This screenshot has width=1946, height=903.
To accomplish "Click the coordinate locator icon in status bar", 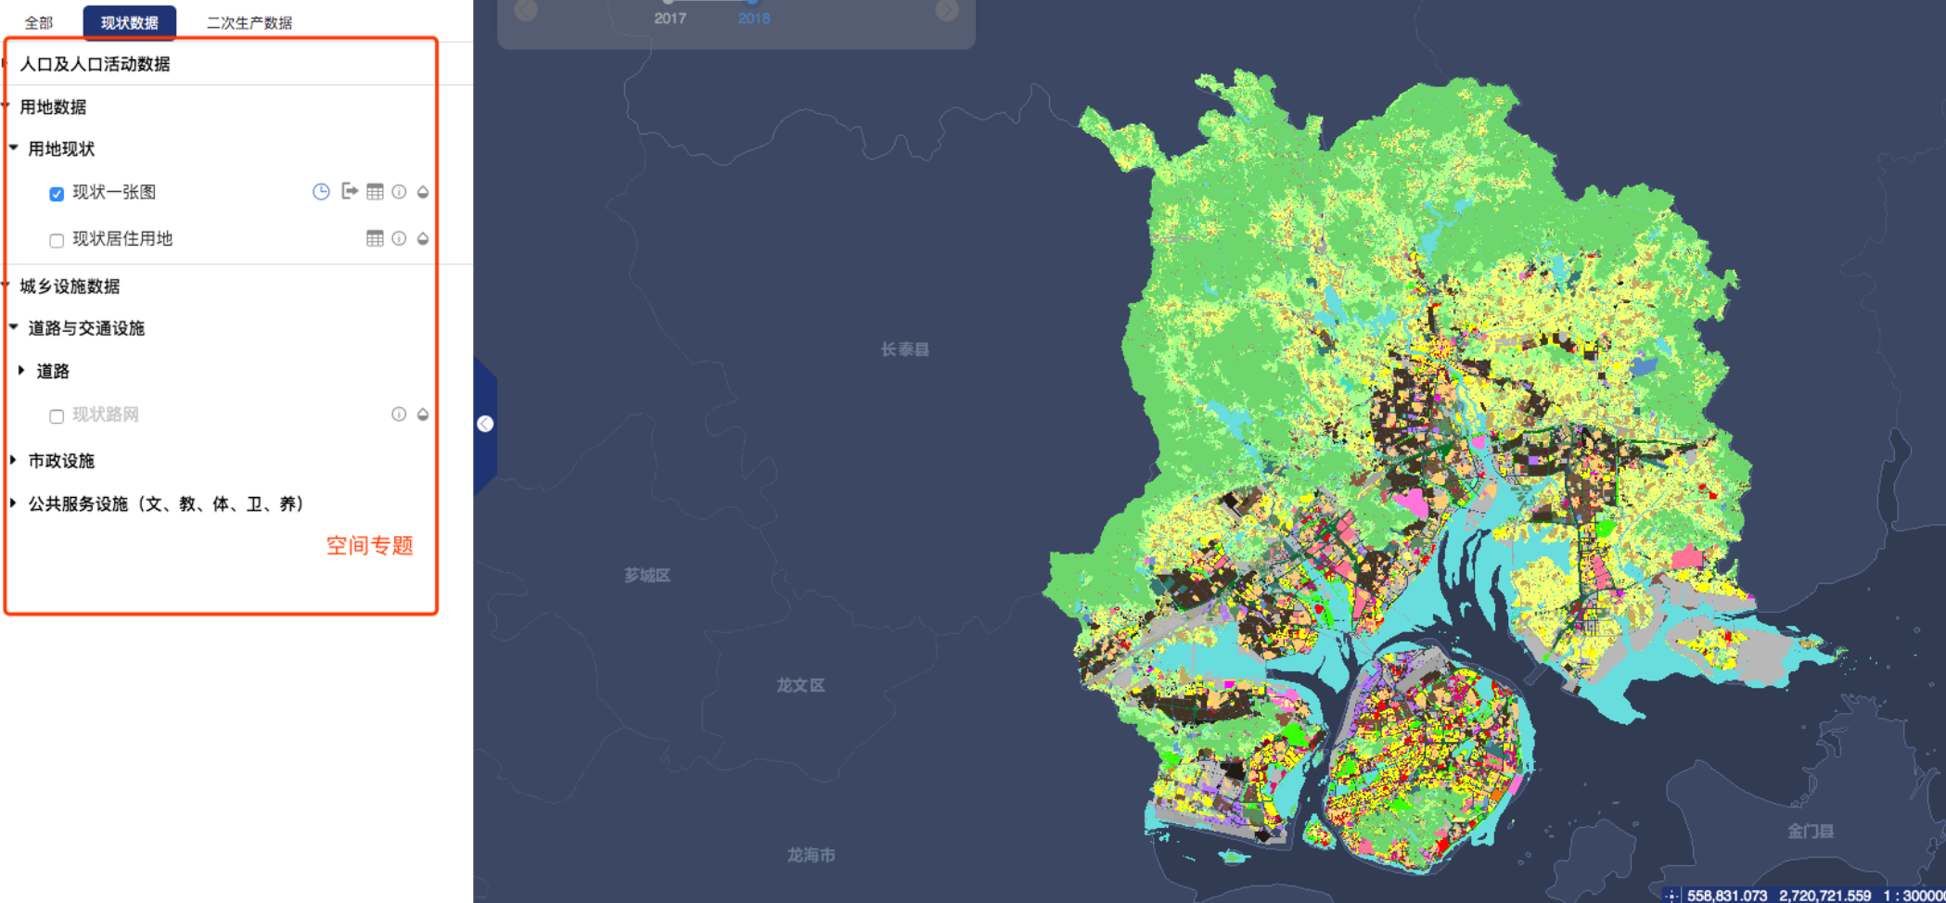I will (1671, 896).
